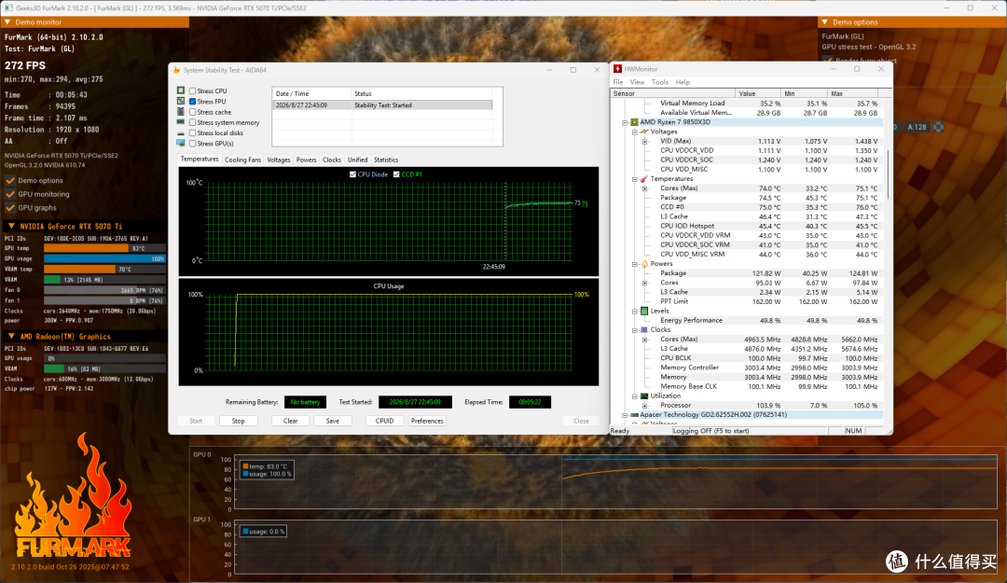
Task: Click the green Levels icon in HWMonitor
Action: coord(644,311)
